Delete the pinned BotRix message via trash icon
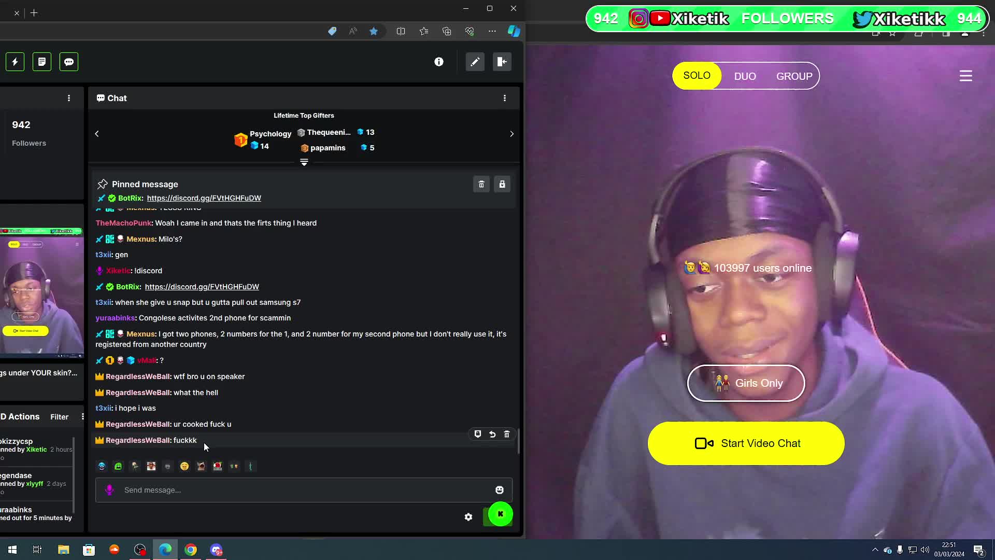 click(481, 184)
